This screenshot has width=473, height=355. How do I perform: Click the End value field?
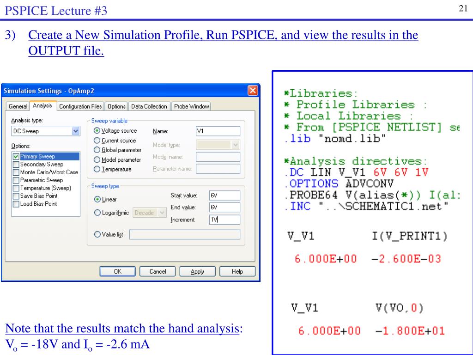click(224, 208)
